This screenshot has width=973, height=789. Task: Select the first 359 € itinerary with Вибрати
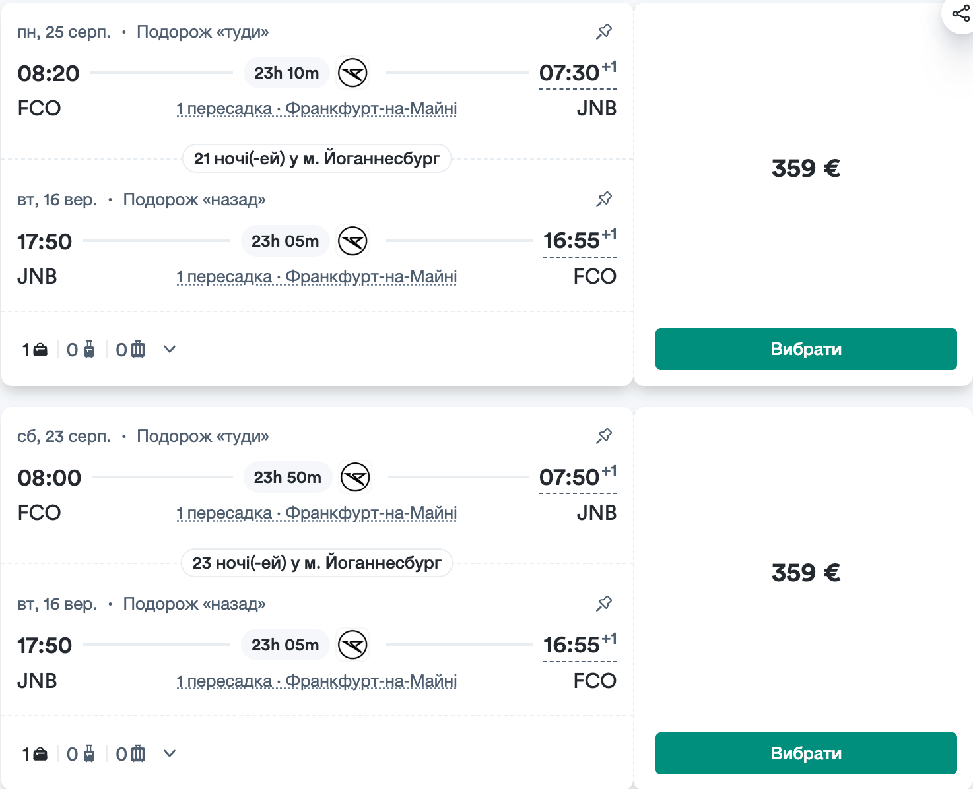pyautogui.click(x=806, y=349)
